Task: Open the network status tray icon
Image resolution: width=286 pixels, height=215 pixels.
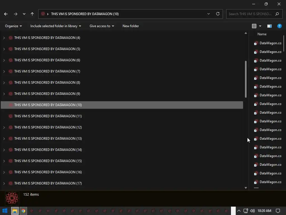Action: [x=246, y=211]
